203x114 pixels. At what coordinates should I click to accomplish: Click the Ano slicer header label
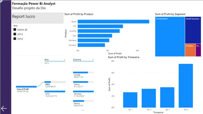click(16, 26)
